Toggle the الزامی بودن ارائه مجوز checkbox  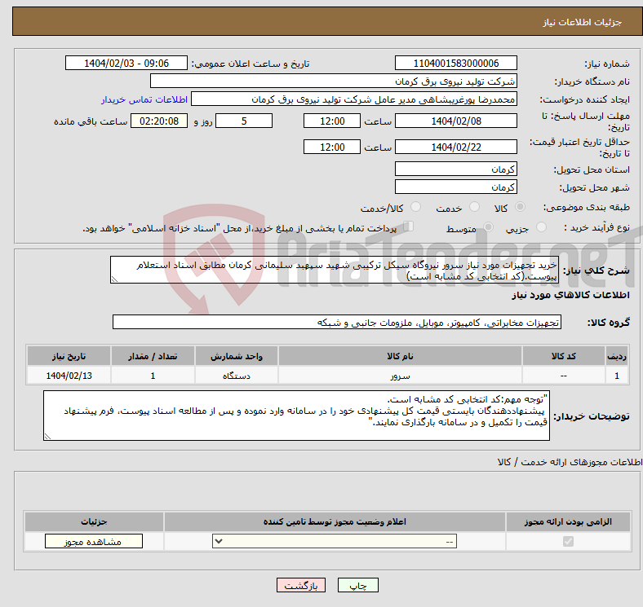coord(568,542)
